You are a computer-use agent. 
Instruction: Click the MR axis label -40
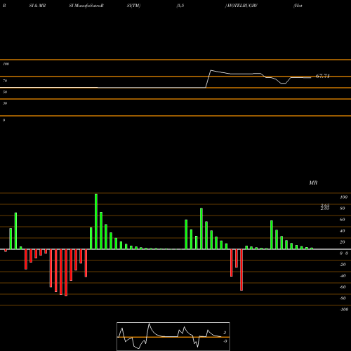[343, 276]
